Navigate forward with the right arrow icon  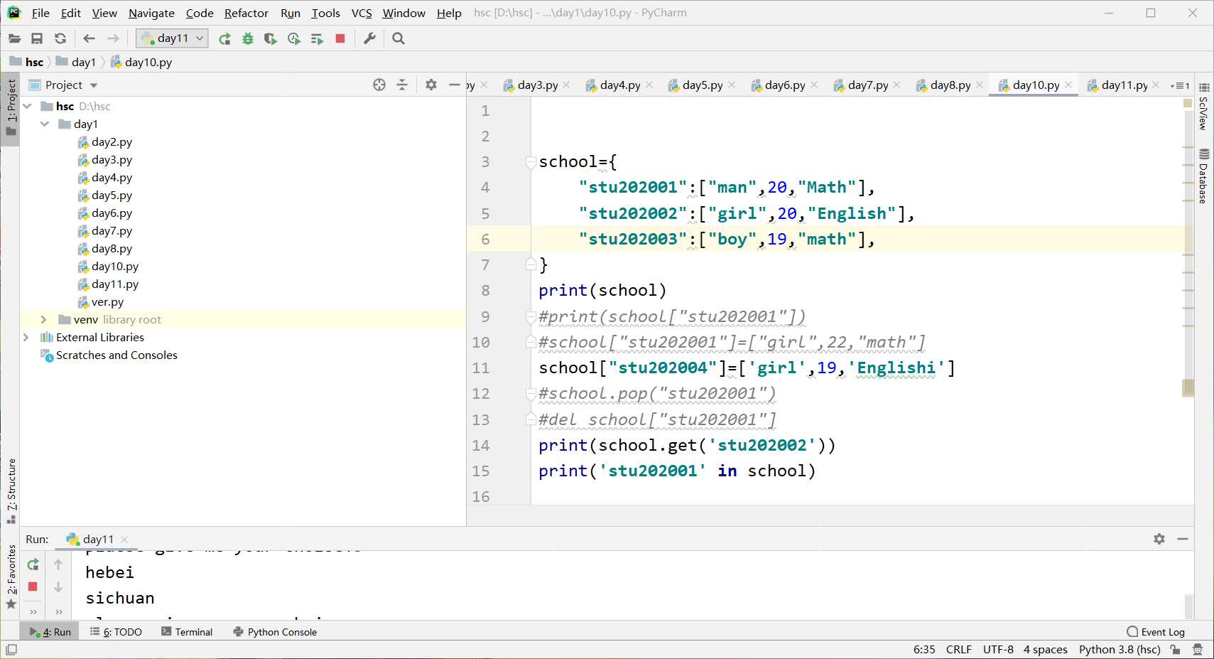tap(113, 38)
